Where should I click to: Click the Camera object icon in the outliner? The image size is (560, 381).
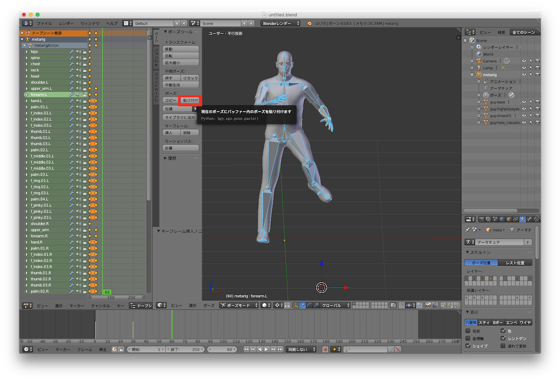coord(479,61)
